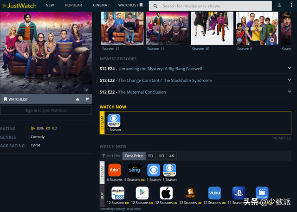This screenshot has height=212, width=297.
Task: Buy on FandangoNOW icon
Action: tap(190, 193)
